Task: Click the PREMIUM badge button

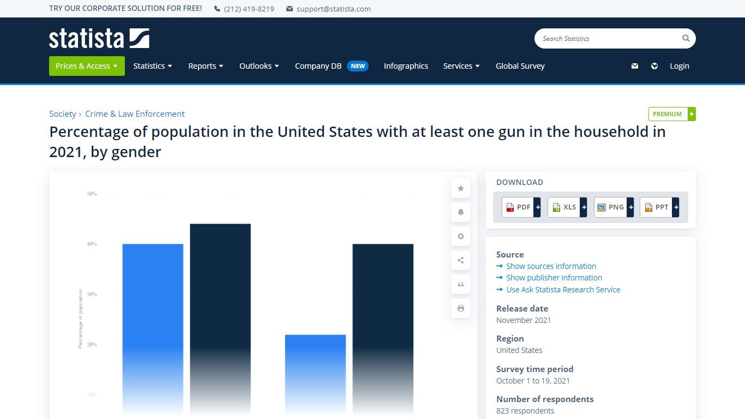Action: (x=672, y=114)
